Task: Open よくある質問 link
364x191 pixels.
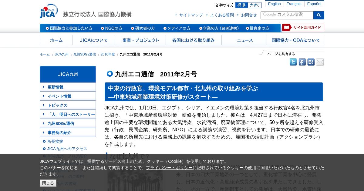Action: click(222, 15)
